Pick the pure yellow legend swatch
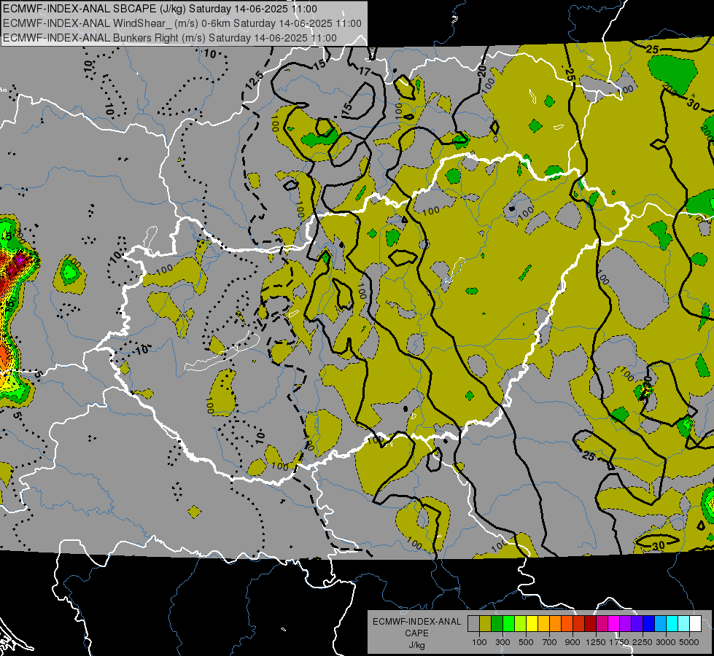Image resolution: width=714 pixels, height=656 pixels. pyautogui.click(x=532, y=624)
